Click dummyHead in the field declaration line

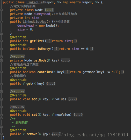42,14
